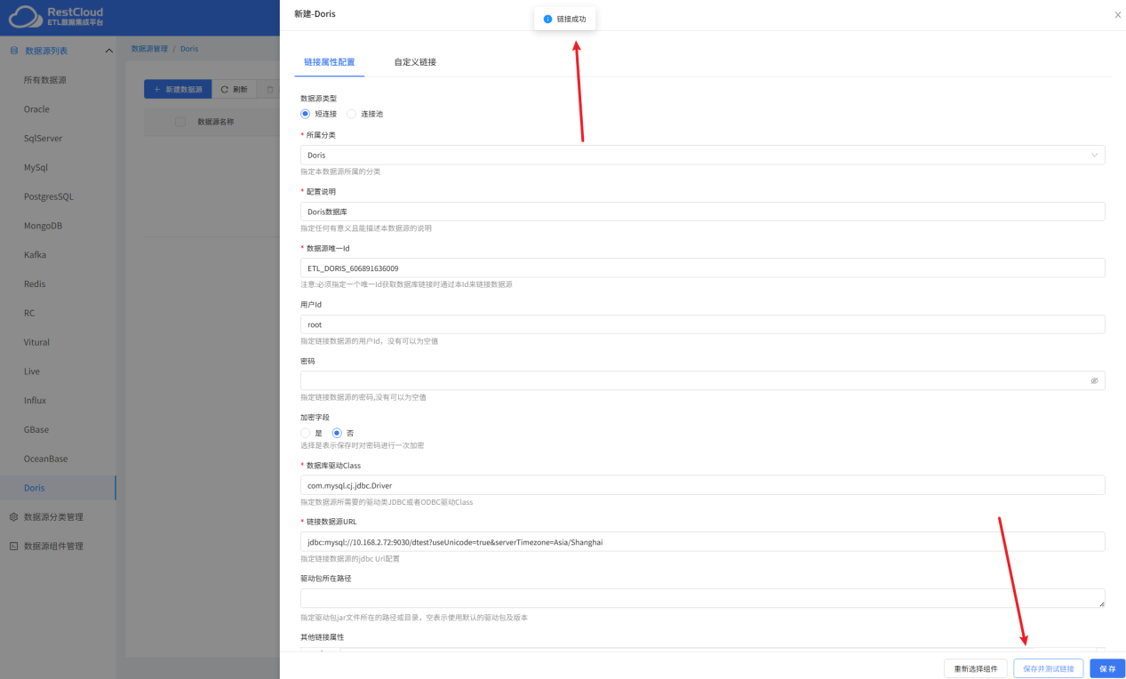Tick the select-all checkbox in table header
Image resolution: width=1126 pixels, height=679 pixels.
[180, 122]
